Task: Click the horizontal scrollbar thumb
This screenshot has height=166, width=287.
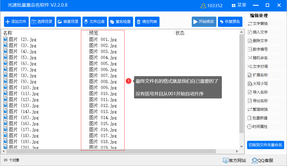Action: click(111, 151)
